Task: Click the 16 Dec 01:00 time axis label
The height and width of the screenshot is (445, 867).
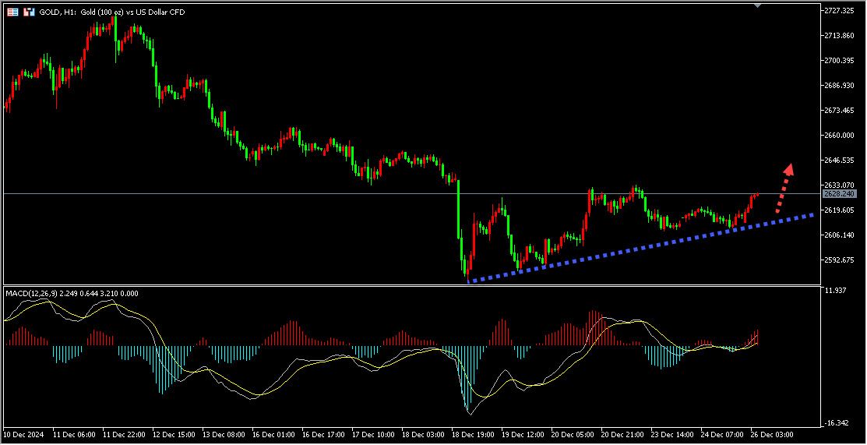Action: [x=275, y=433]
